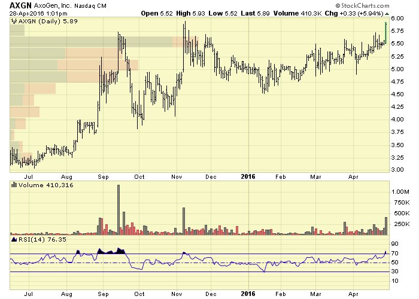419x299 pixels.
Task: Click the Open 5.52 value
Action: click(157, 13)
